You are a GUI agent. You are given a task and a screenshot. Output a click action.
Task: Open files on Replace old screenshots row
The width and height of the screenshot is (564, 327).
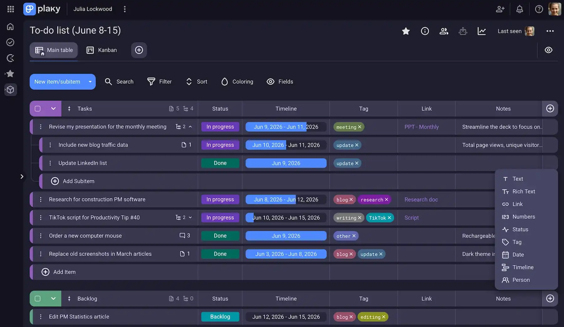[185, 254]
